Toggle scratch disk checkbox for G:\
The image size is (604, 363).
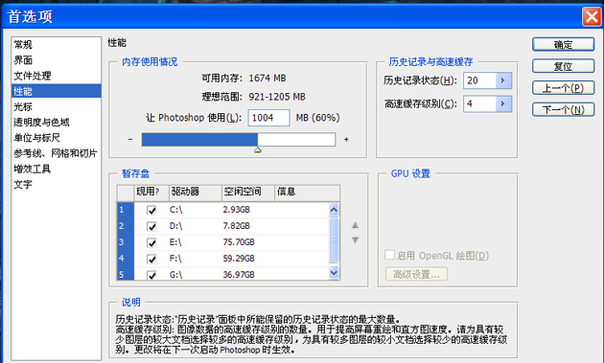tap(151, 275)
